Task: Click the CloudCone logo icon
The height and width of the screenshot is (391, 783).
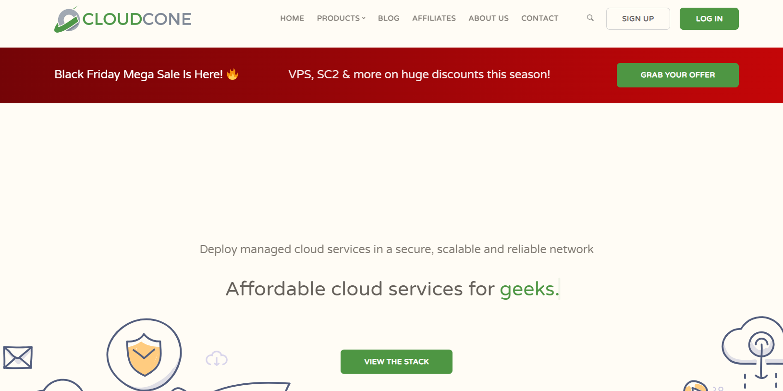Action: [x=67, y=20]
